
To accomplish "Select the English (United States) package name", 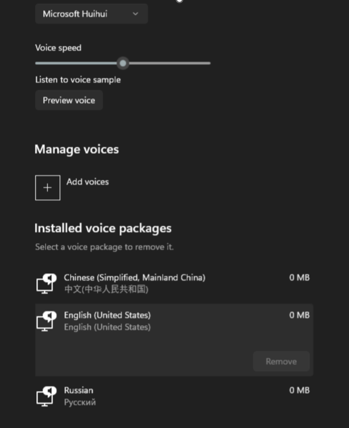I will click(x=107, y=315).
